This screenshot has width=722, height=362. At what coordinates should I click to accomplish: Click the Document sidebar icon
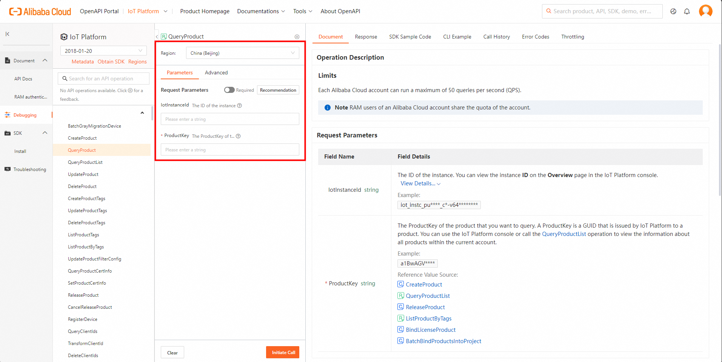pyautogui.click(x=8, y=60)
